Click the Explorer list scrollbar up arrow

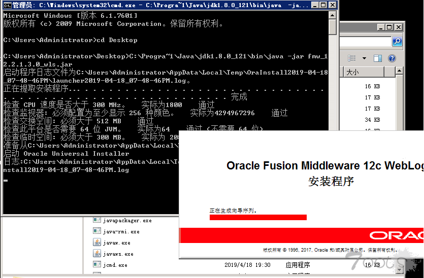(x=399, y=71)
